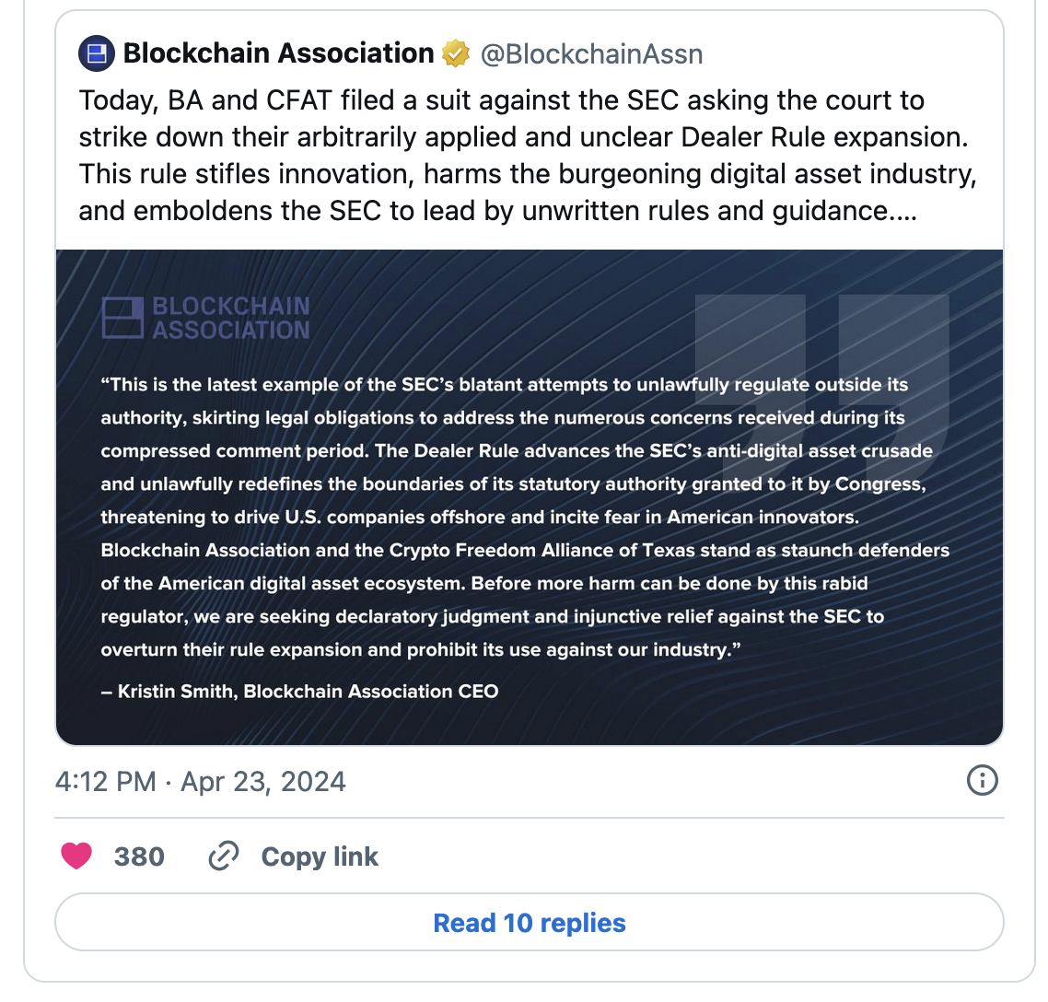Open the Twitter info circle icon
Screen dimensions: 1048x1002
[983, 781]
